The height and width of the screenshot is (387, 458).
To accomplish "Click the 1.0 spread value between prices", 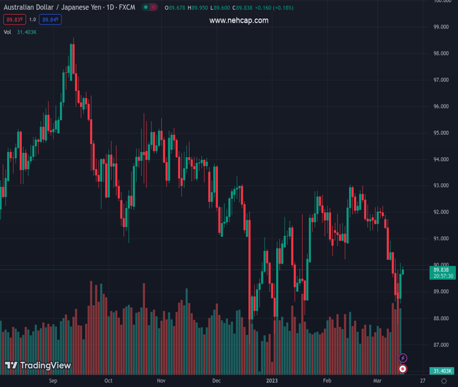I will click(32, 20).
